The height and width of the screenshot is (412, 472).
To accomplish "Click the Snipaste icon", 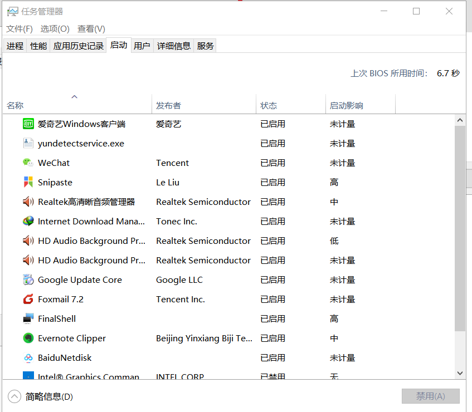I will coord(28,182).
